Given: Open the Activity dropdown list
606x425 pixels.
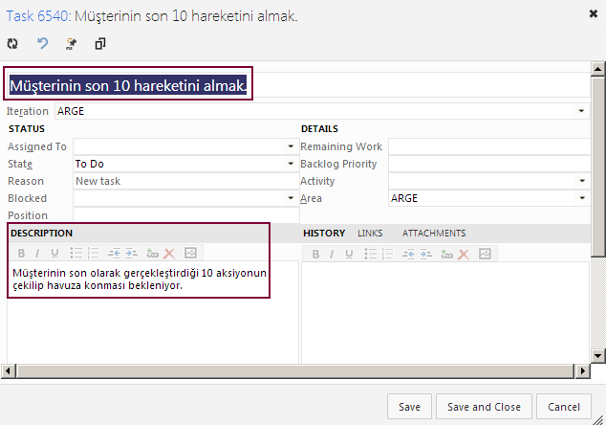Looking at the screenshot, I should pyautogui.click(x=581, y=181).
